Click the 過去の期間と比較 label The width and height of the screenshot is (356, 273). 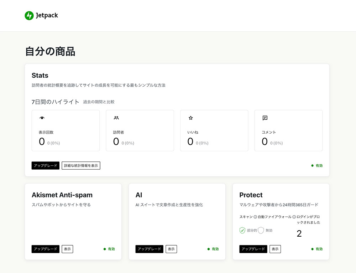point(99,102)
